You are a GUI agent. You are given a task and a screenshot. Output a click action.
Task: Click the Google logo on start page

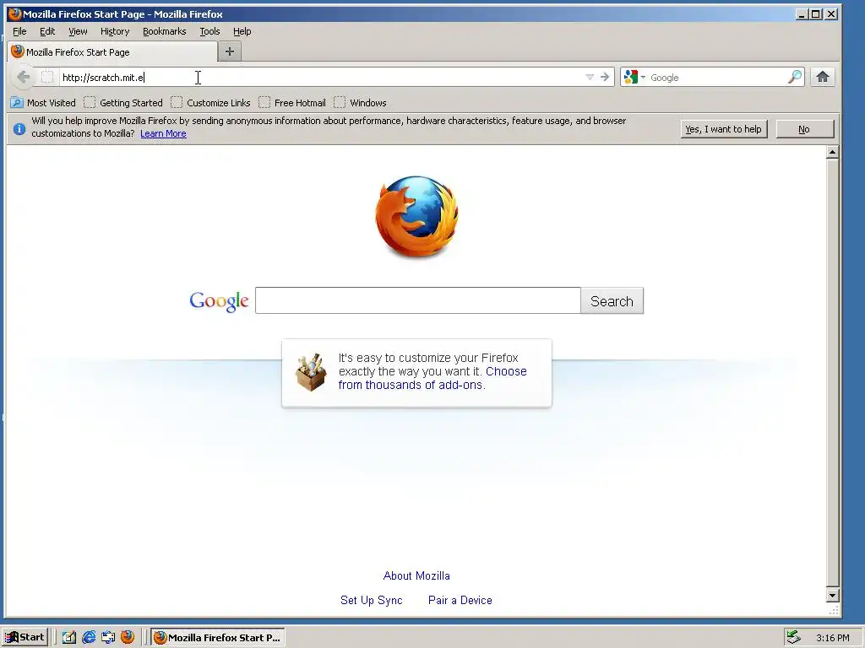click(219, 301)
